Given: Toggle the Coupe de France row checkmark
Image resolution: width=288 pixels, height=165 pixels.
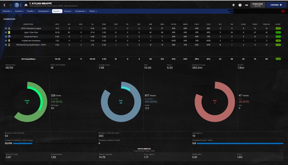Looking at the screenshot, I should (x=6, y=37).
